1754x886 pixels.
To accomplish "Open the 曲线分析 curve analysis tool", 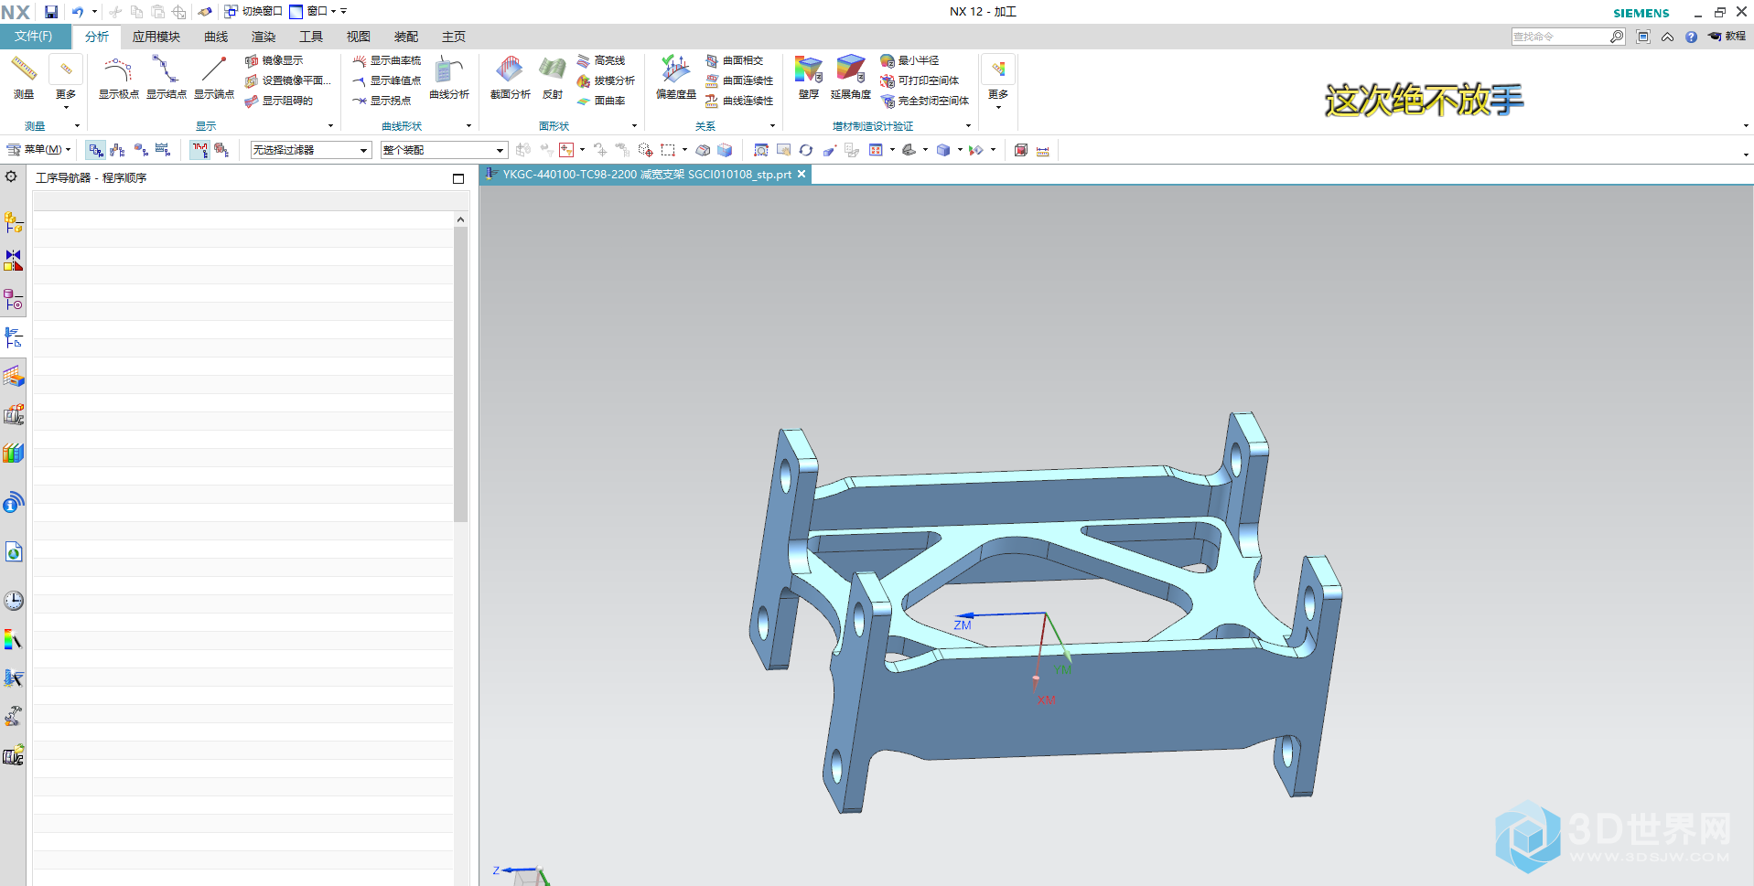I will (x=449, y=77).
